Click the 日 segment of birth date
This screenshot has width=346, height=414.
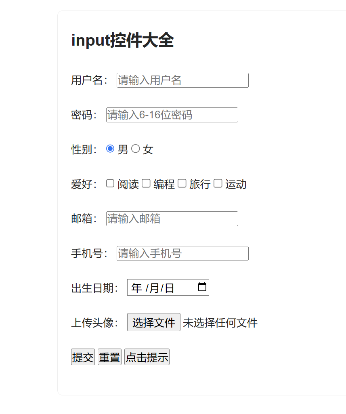click(x=169, y=288)
